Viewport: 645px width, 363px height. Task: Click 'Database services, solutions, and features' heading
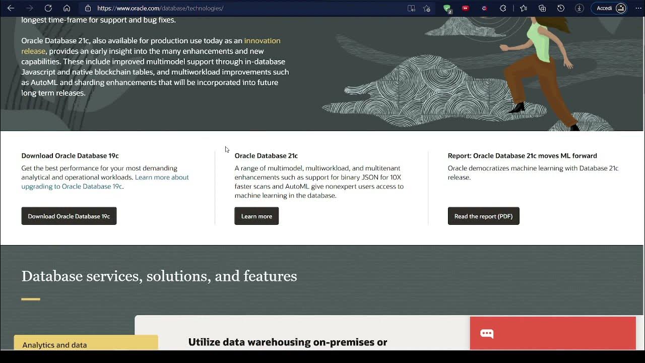(159, 276)
